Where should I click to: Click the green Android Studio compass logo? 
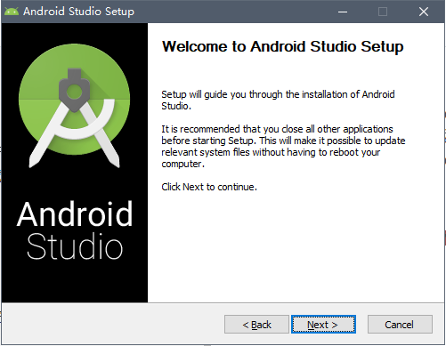tap(74, 106)
